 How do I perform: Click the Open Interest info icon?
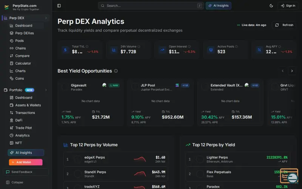pyautogui.click(x=189, y=46)
